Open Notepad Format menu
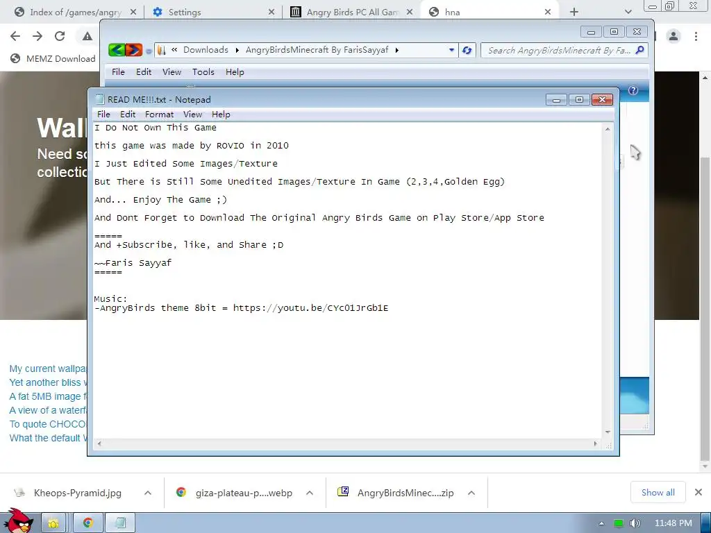 pos(159,115)
